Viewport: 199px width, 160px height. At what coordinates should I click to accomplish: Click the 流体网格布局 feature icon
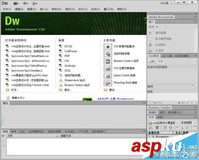(108, 54)
